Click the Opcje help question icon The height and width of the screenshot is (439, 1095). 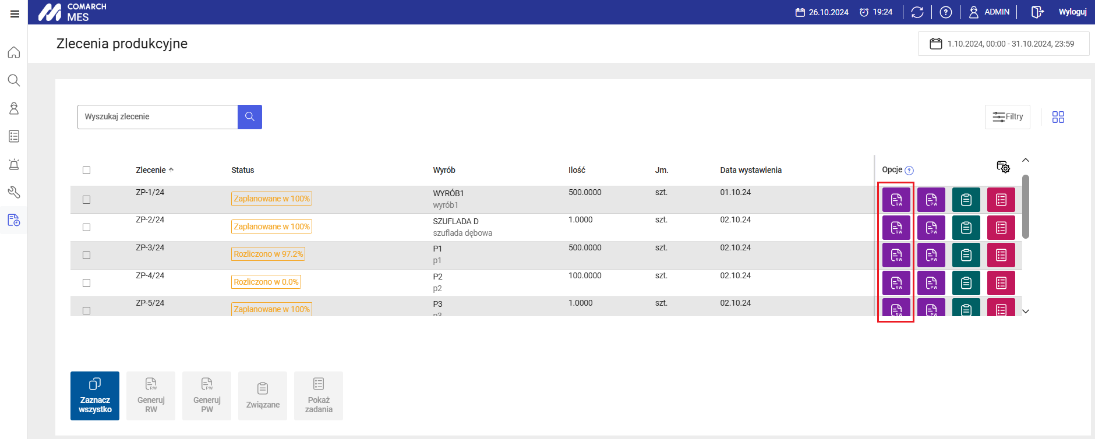coord(909,171)
